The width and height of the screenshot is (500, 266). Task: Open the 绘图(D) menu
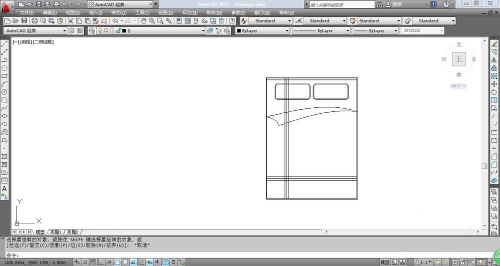pos(165,12)
